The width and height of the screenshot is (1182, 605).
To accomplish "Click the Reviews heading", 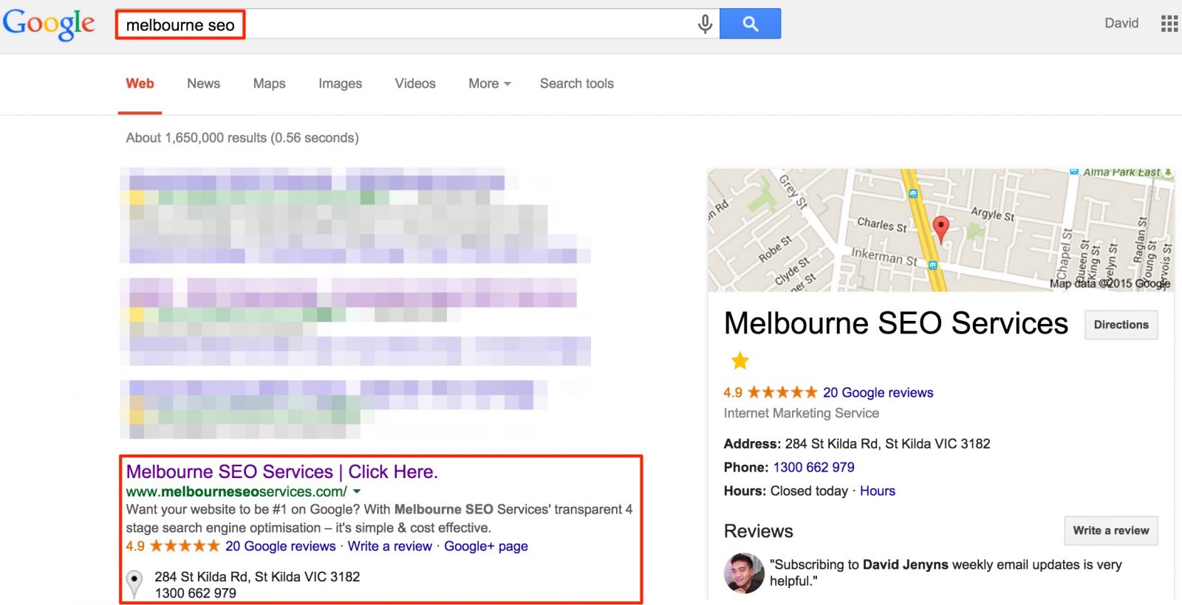I will click(758, 531).
